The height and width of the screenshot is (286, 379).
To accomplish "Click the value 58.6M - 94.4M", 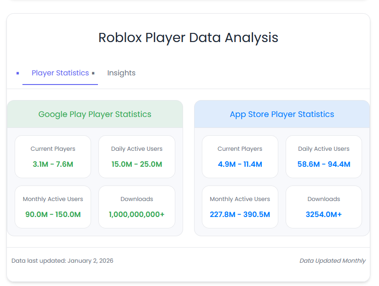I will point(324,164).
